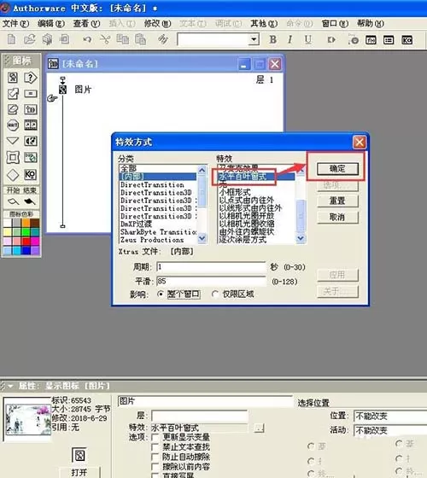Image resolution: width=427 pixels, height=478 pixels.
Task: Undo using the toolbar arrow
Action: click(x=87, y=39)
